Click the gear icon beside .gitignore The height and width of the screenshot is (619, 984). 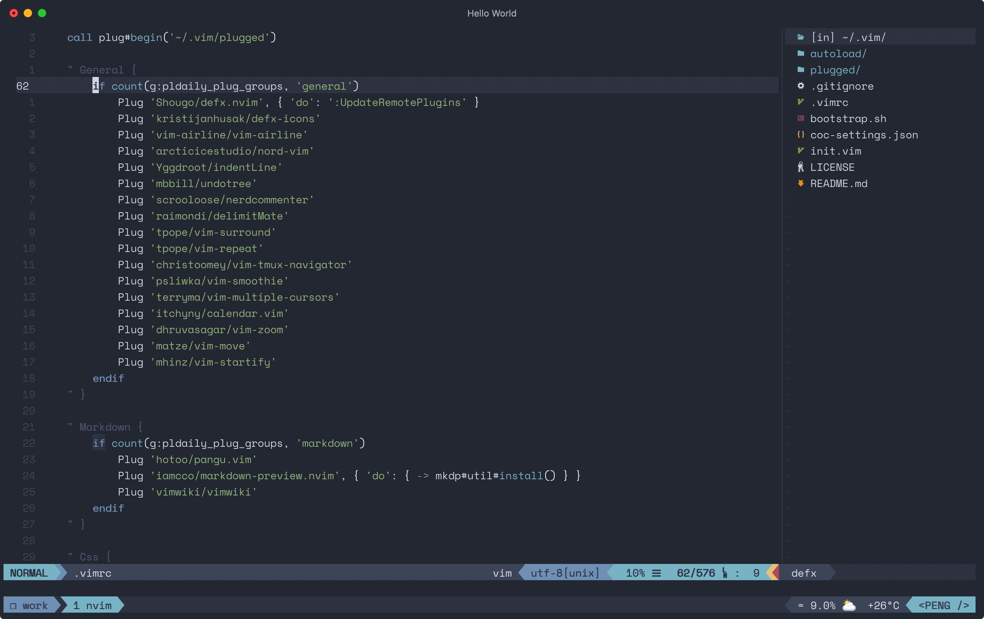(800, 86)
